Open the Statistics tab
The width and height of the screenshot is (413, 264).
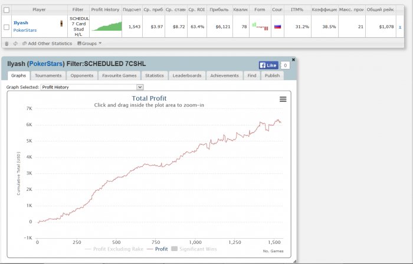(x=155, y=76)
